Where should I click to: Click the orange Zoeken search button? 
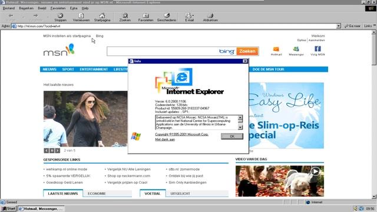click(x=247, y=51)
